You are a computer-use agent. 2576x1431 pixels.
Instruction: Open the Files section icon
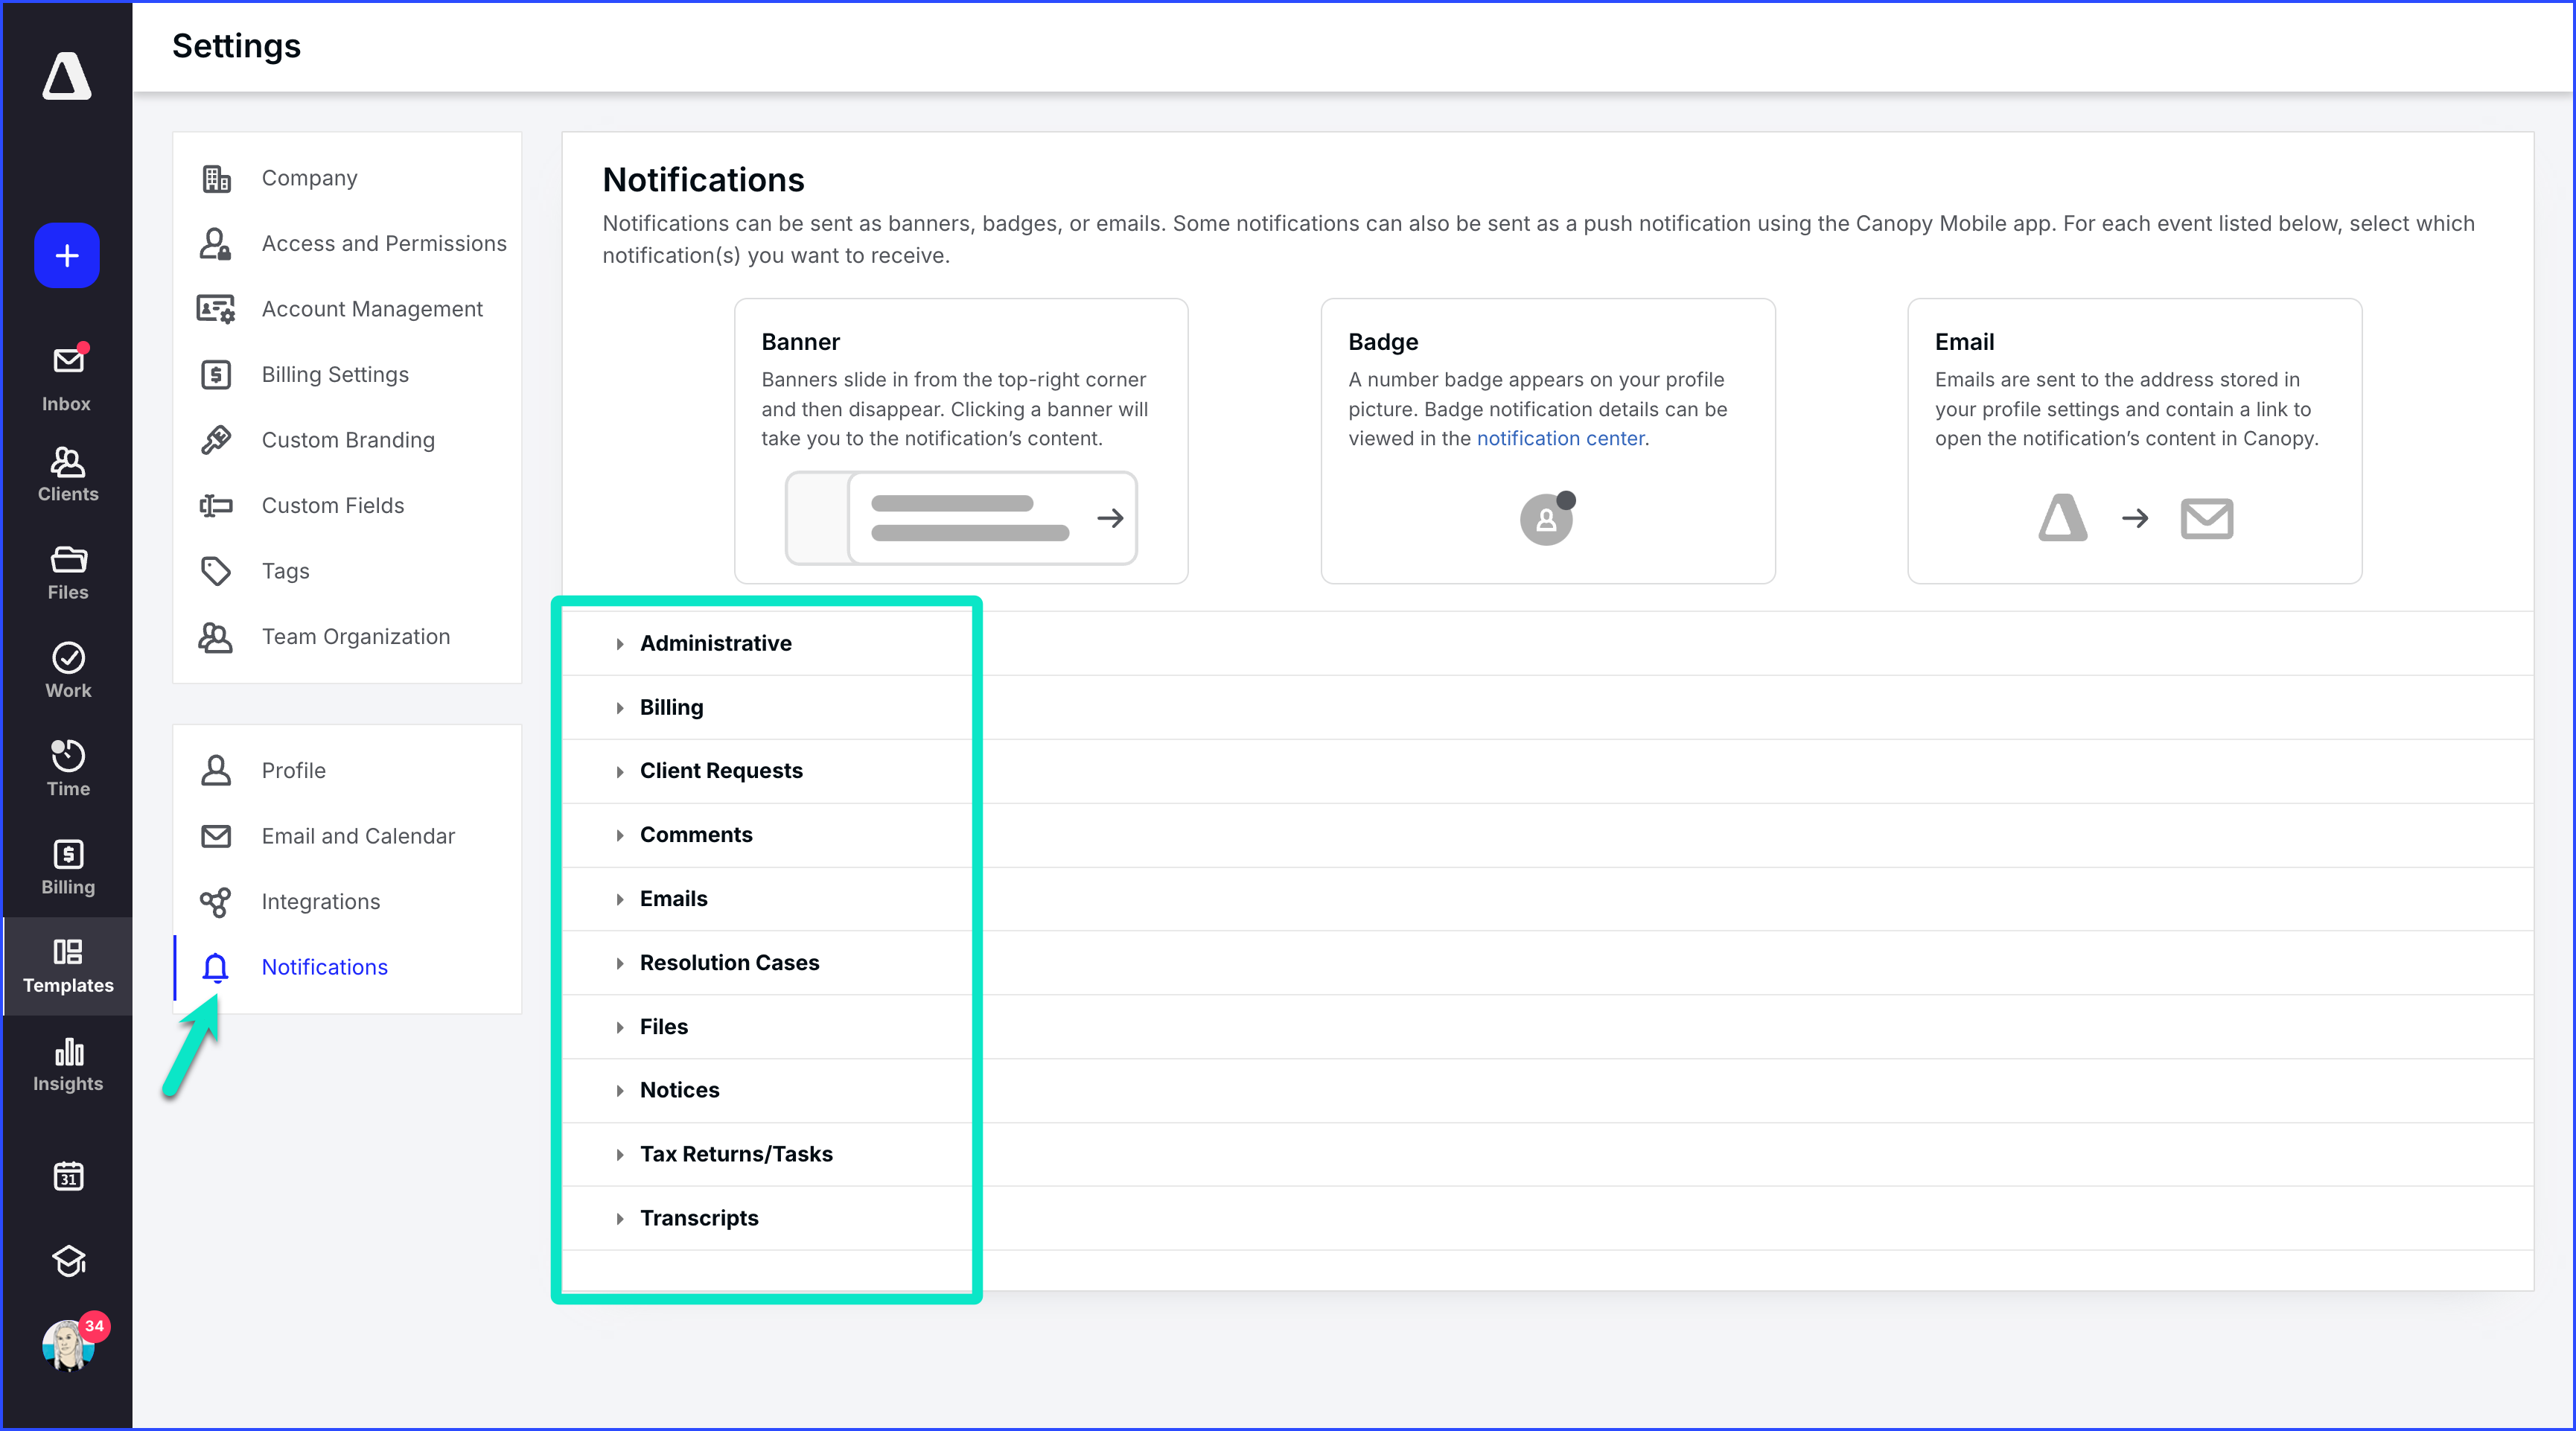pos(67,572)
